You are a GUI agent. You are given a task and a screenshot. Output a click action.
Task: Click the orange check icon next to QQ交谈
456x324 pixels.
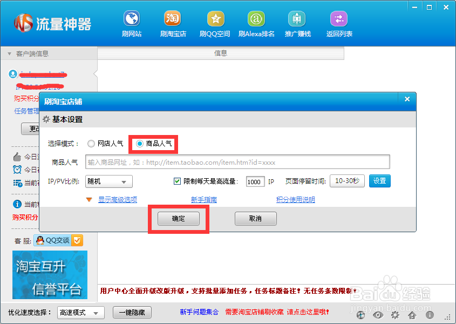[77, 240]
